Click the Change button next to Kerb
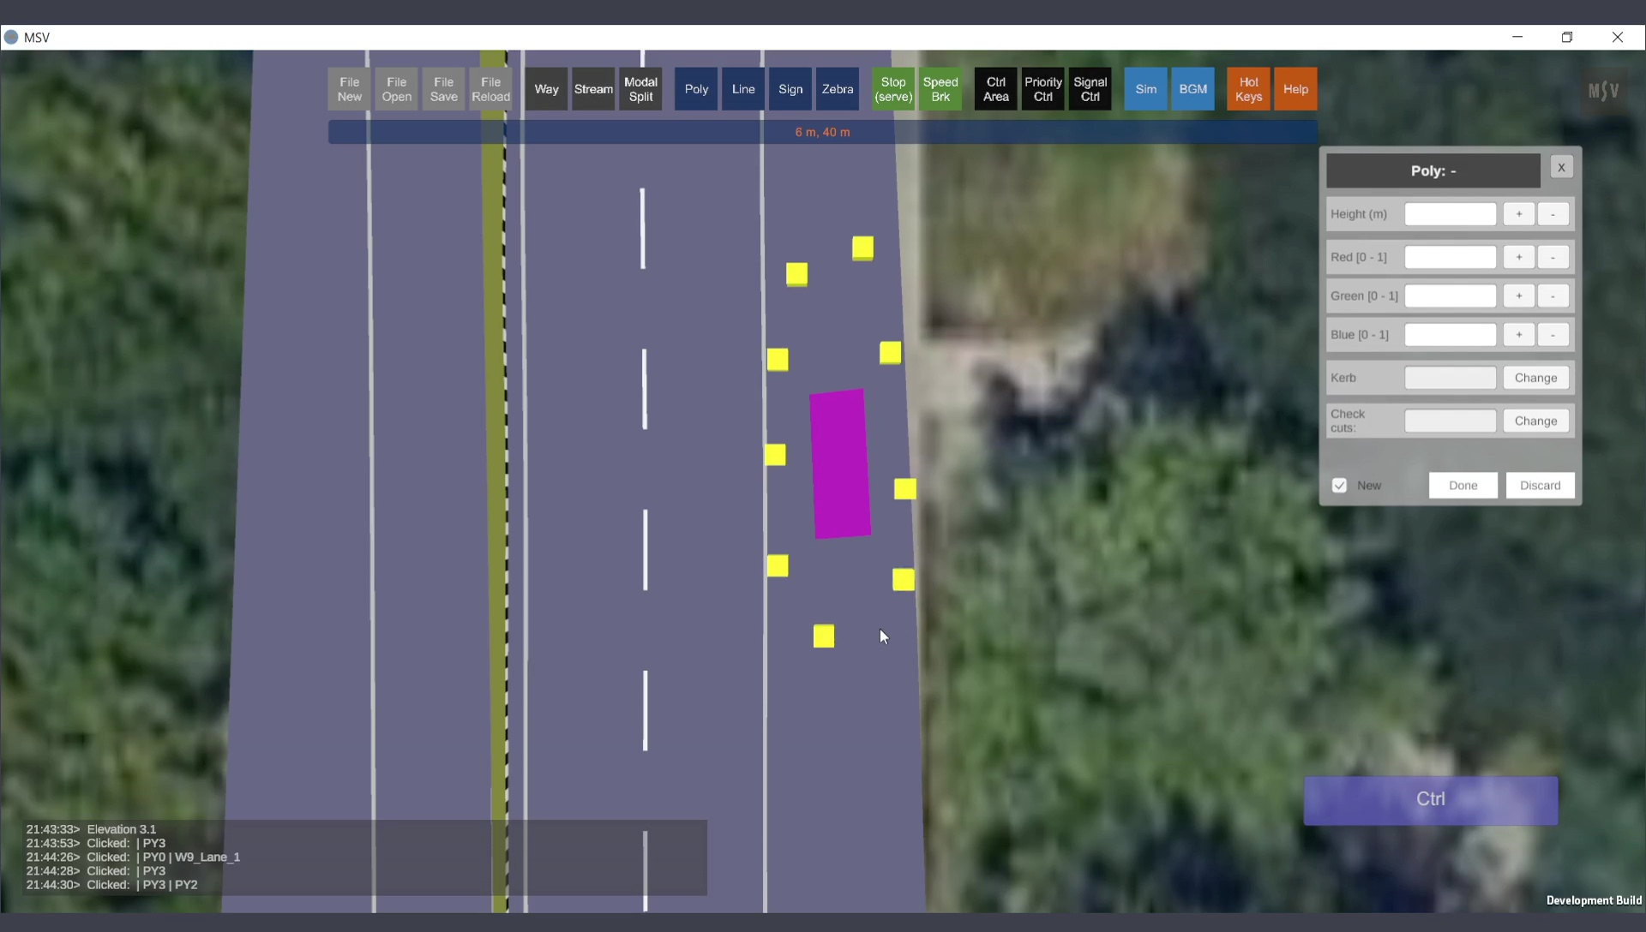The image size is (1646, 932). coord(1535,378)
